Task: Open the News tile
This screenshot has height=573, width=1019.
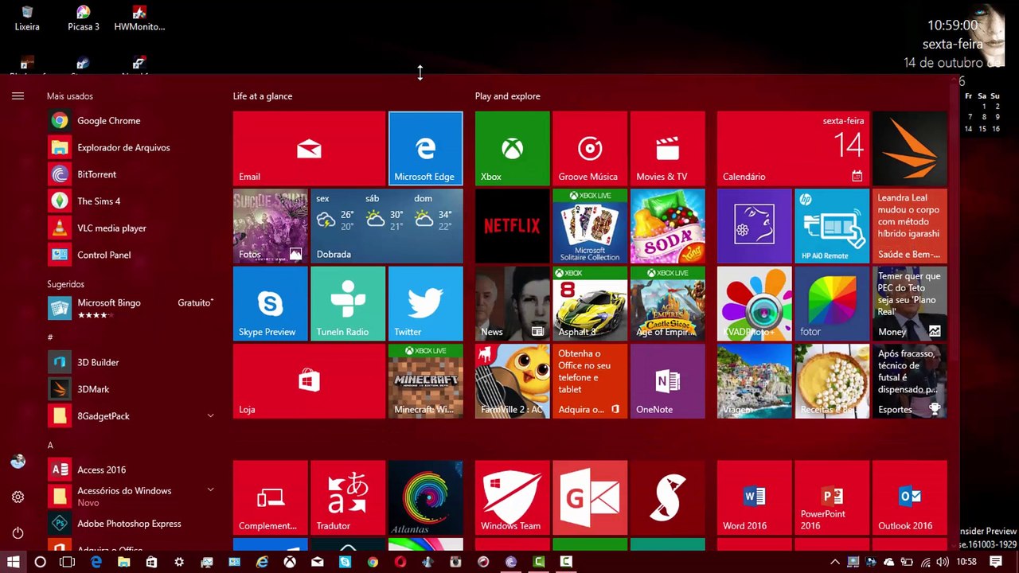Action: [513, 303]
